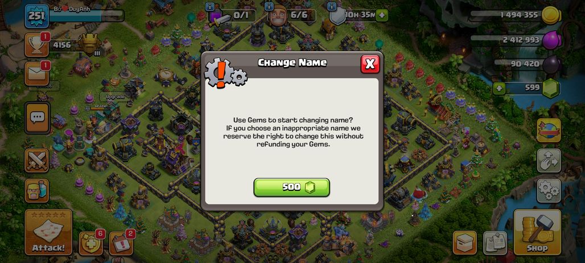The image size is (585, 263).
Task: Open the settings gears icon
Action: tap(549, 190)
